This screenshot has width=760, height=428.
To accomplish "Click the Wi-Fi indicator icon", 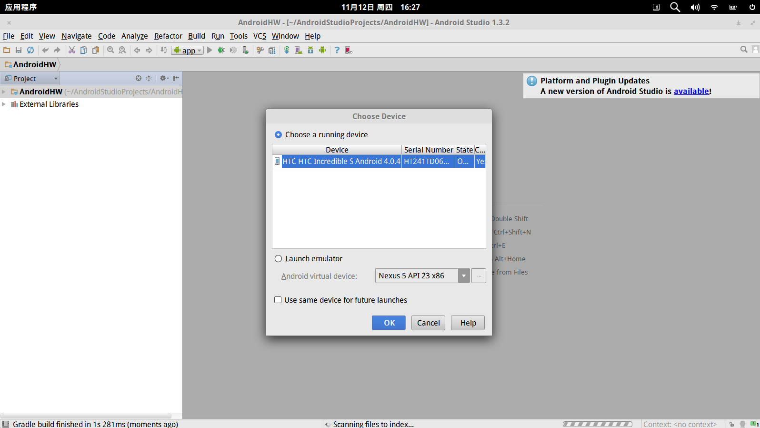I will coord(714,7).
